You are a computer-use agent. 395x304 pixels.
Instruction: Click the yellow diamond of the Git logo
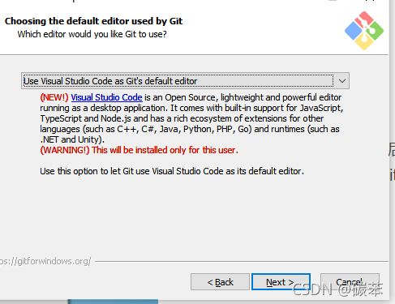coord(364,42)
